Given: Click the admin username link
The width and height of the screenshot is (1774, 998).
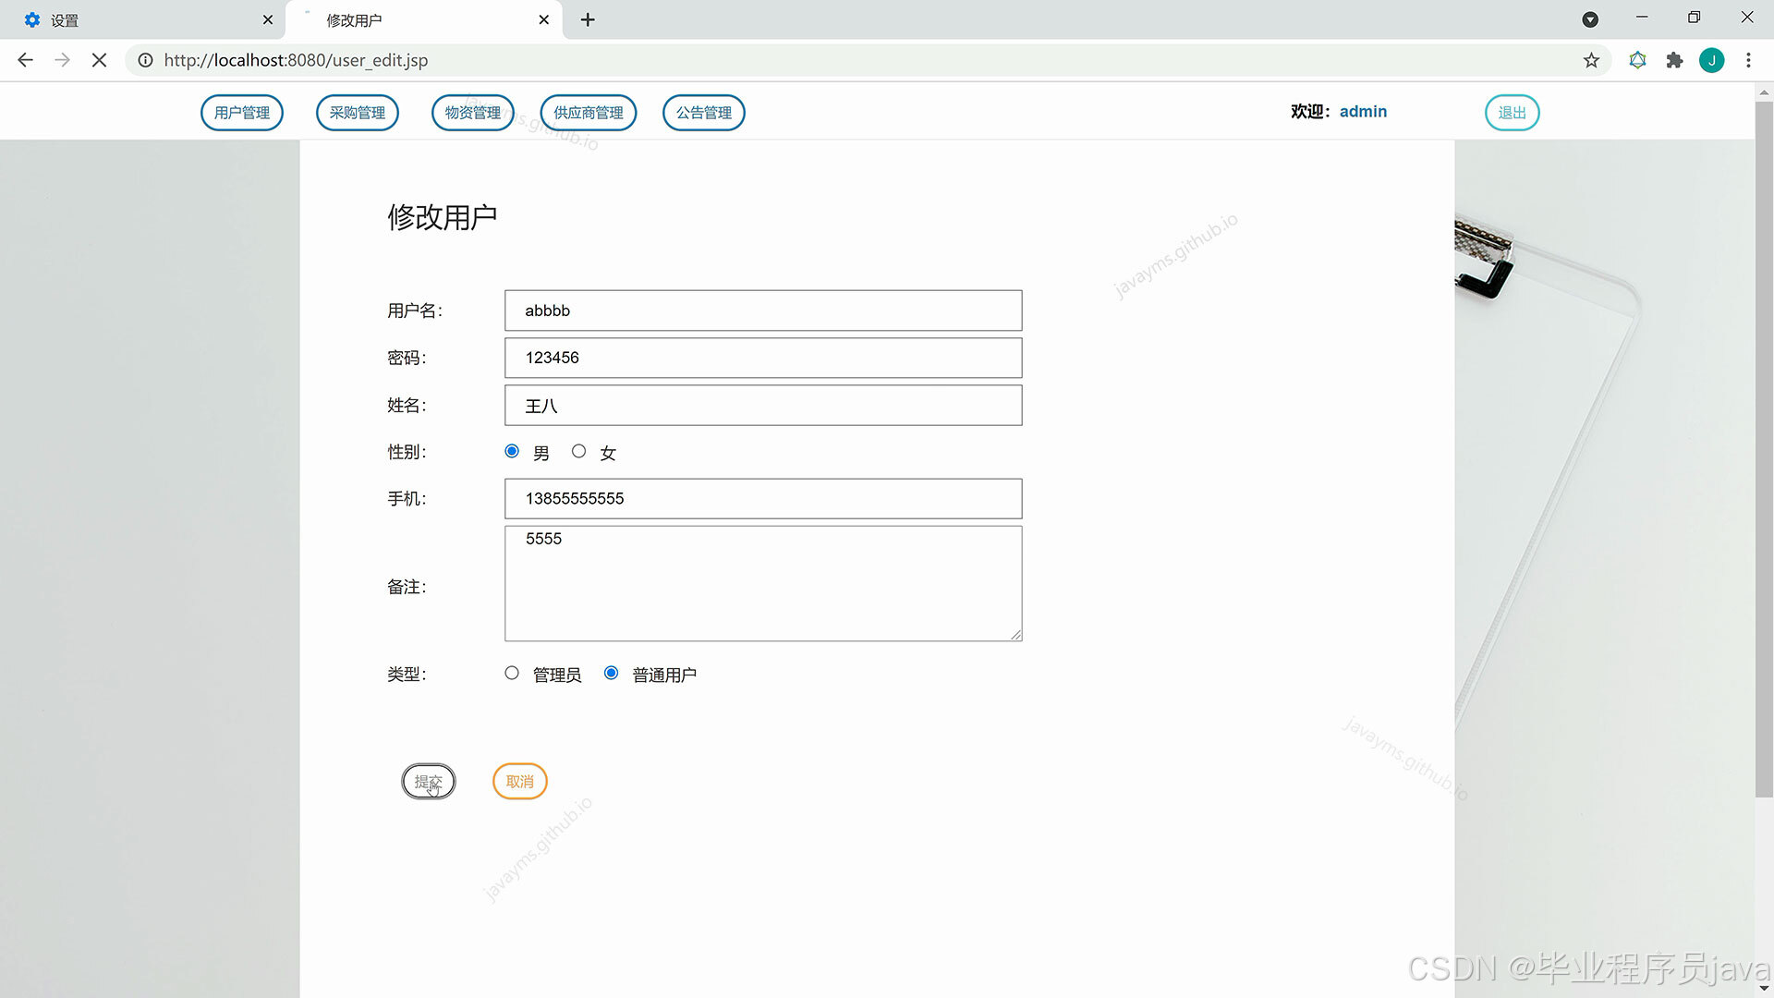Looking at the screenshot, I should point(1363,112).
